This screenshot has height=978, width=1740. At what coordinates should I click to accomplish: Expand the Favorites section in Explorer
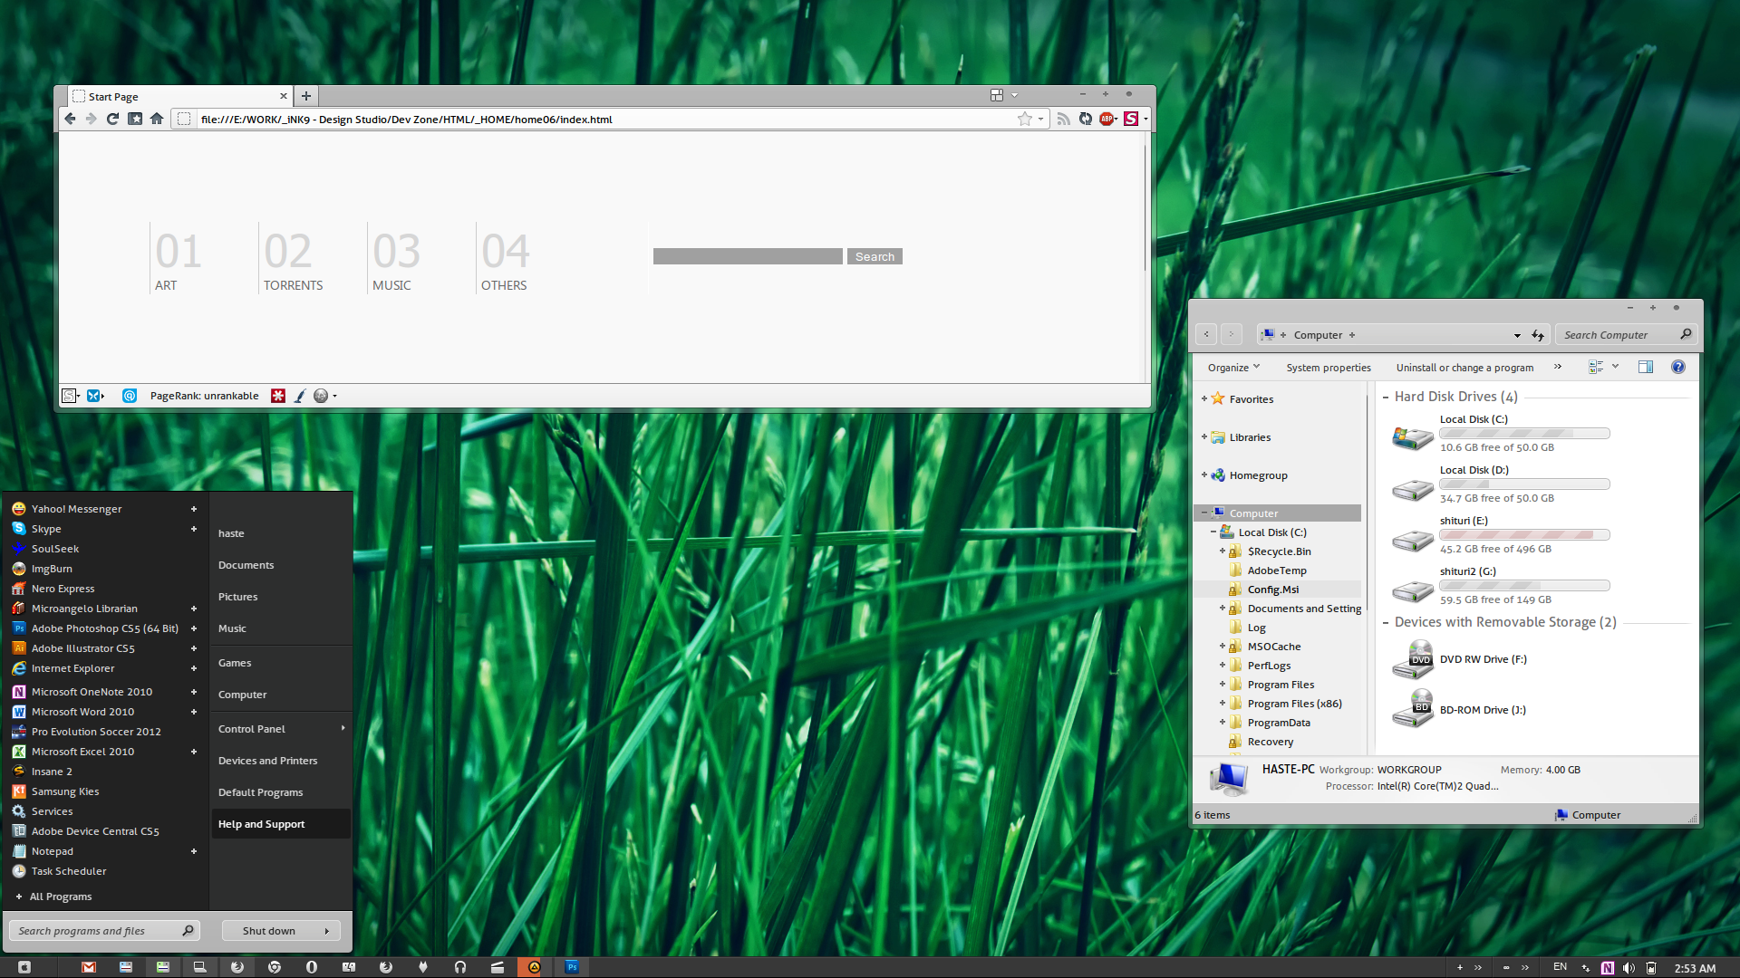pos(1203,398)
